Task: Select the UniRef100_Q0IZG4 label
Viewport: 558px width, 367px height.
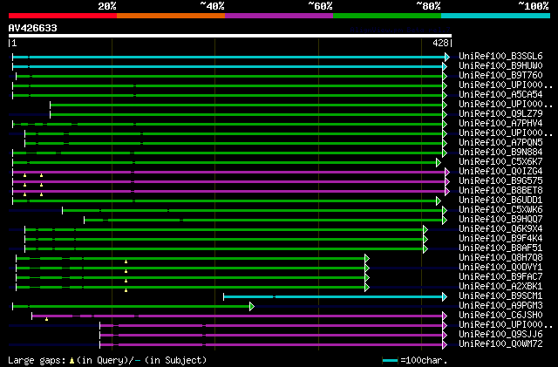Action: click(x=500, y=172)
